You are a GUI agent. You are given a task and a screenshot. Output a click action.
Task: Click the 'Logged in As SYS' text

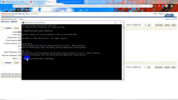170,19
